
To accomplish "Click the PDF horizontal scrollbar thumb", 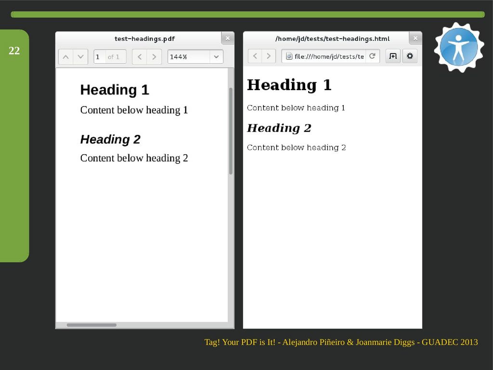I will click(91, 325).
